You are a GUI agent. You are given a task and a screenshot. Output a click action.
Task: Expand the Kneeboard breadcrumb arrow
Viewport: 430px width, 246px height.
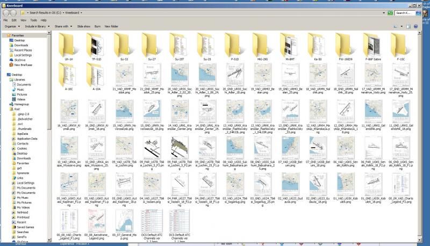click(x=81, y=13)
